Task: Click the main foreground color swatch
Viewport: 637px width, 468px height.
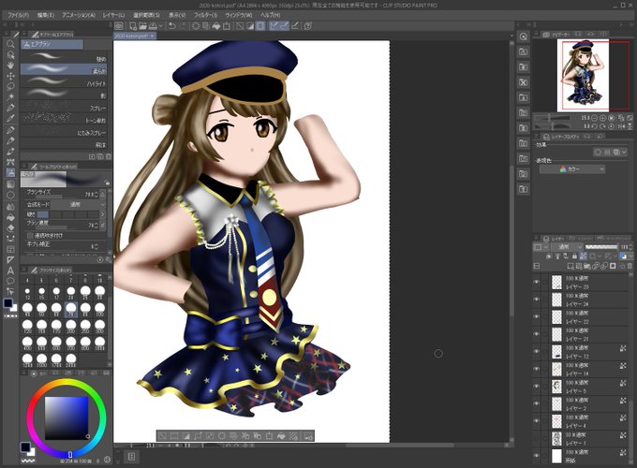Action: [x=7, y=303]
